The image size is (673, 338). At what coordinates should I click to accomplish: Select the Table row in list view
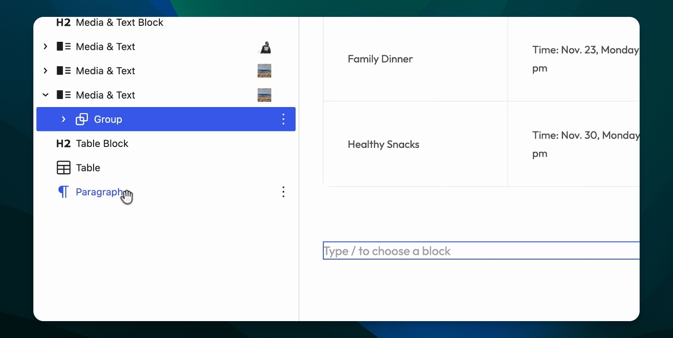coord(166,168)
